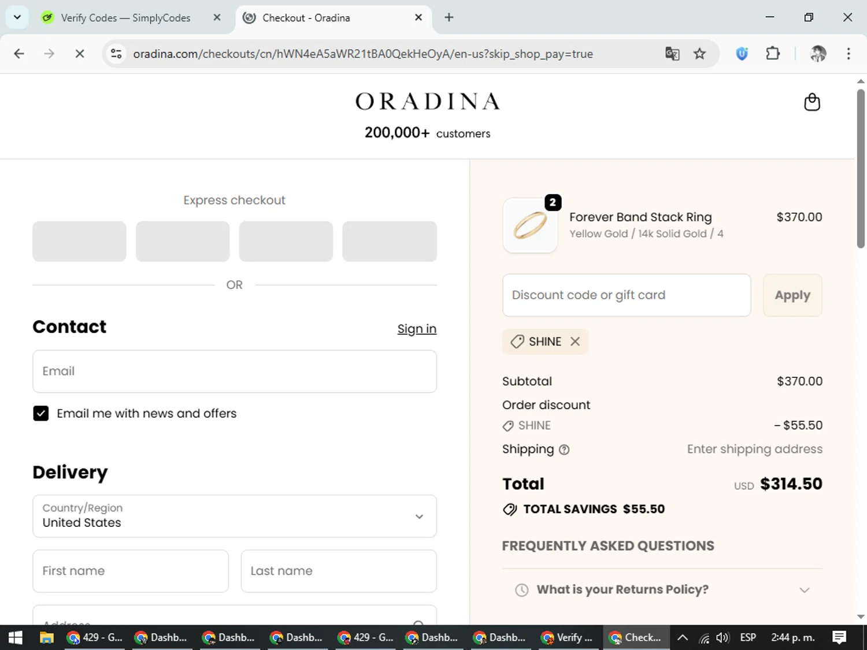
Task: Close the Checkout Oradina tab
Action: 418,17
